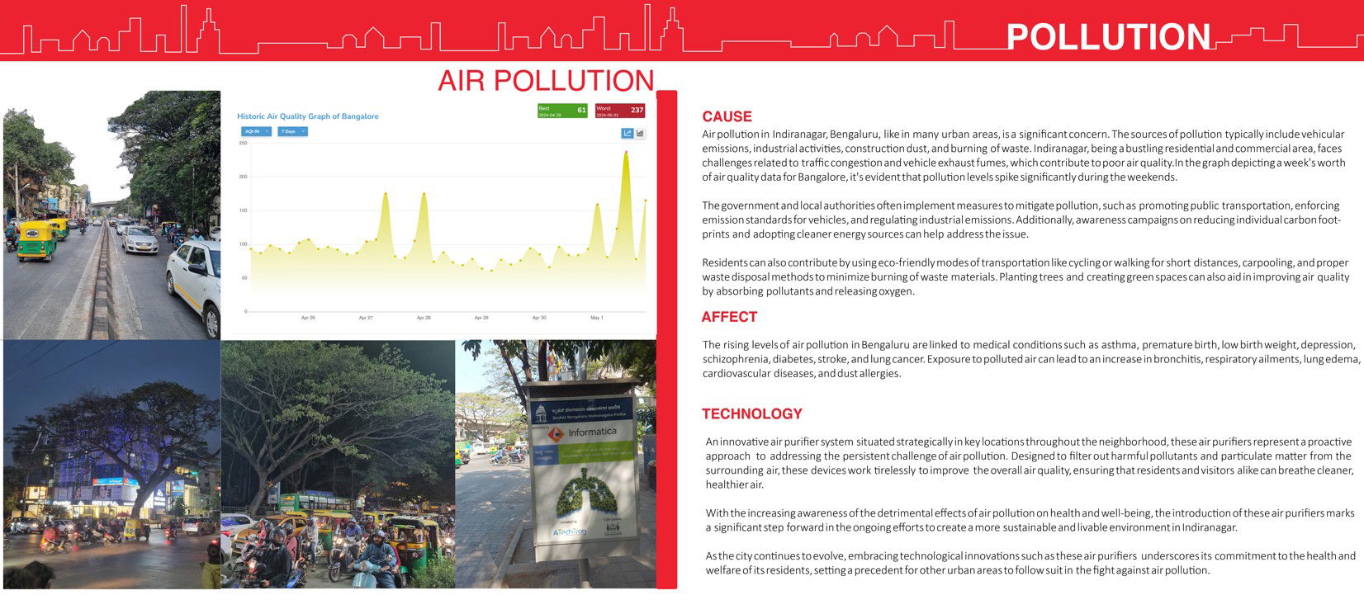Switch to the bar chart view icon
1364x600 pixels.
(x=640, y=133)
